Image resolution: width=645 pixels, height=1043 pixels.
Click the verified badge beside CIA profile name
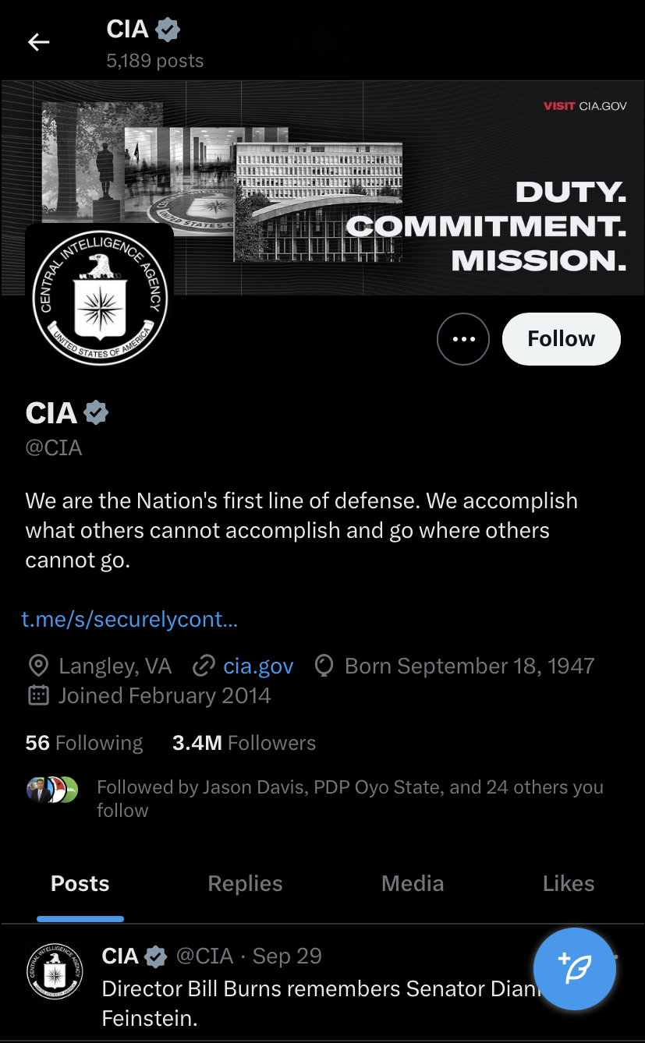96,413
